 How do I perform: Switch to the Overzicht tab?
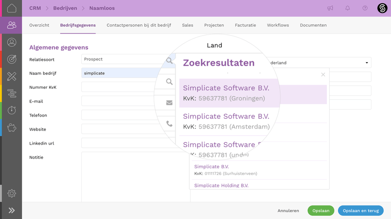click(x=39, y=25)
